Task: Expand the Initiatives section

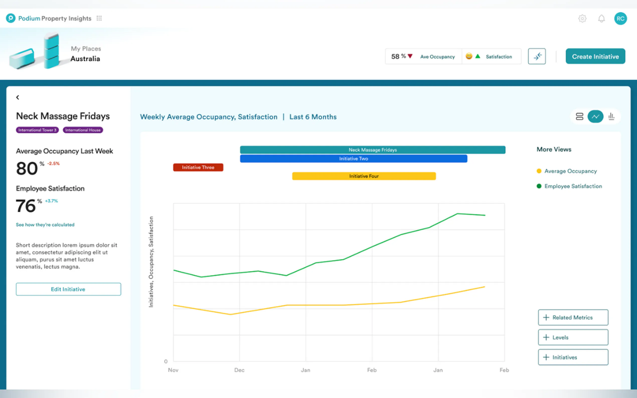Action: [x=573, y=357]
